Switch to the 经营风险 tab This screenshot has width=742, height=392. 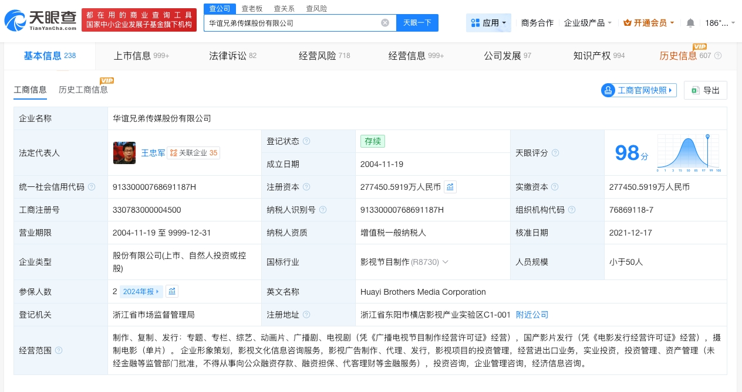coord(324,56)
